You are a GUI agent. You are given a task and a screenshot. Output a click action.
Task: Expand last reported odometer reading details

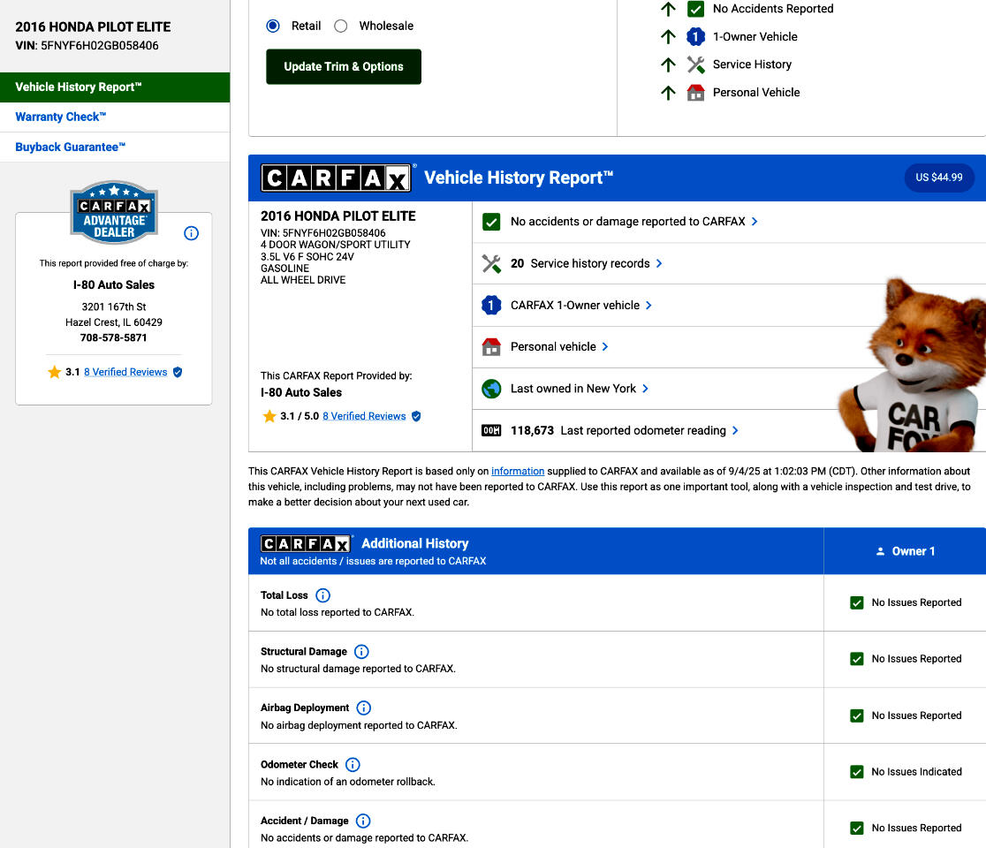[x=735, y=430]
